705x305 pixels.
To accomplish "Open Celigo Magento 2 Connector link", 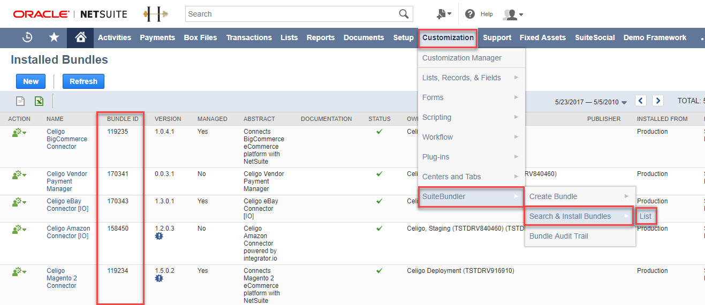I will click(x=62, y=278).
